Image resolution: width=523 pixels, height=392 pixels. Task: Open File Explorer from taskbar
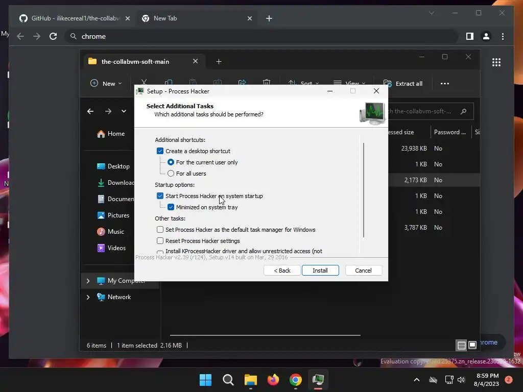pos(250,380)
